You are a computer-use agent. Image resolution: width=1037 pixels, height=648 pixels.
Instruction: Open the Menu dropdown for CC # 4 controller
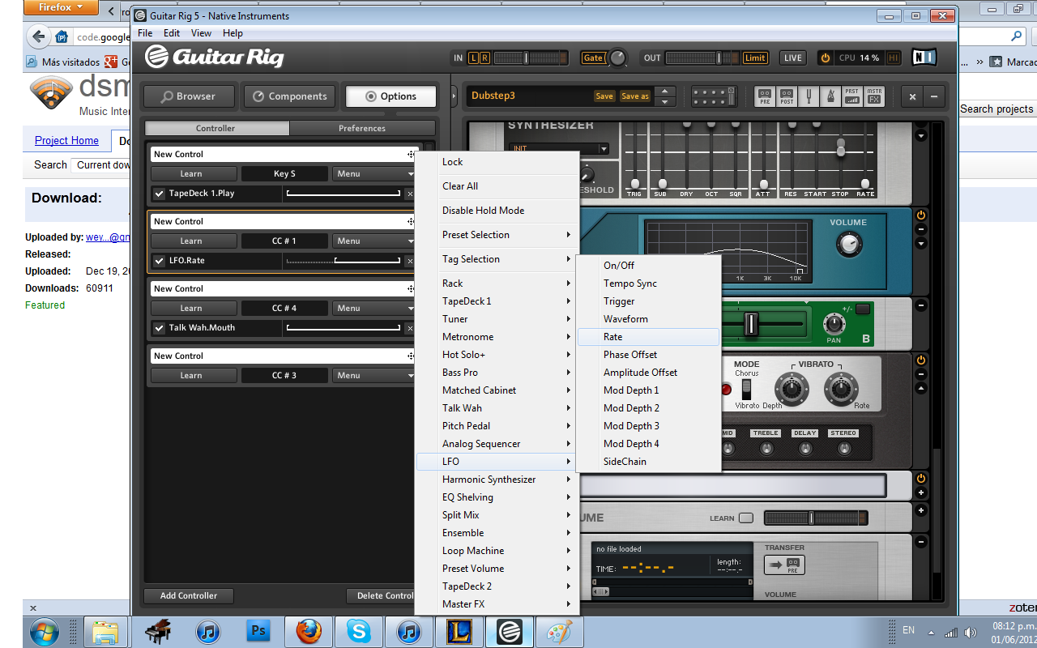[373, 308]
